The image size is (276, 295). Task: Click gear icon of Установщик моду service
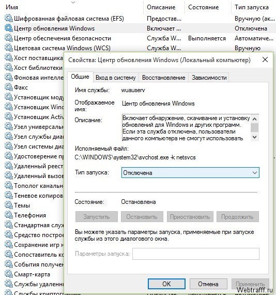8,97
